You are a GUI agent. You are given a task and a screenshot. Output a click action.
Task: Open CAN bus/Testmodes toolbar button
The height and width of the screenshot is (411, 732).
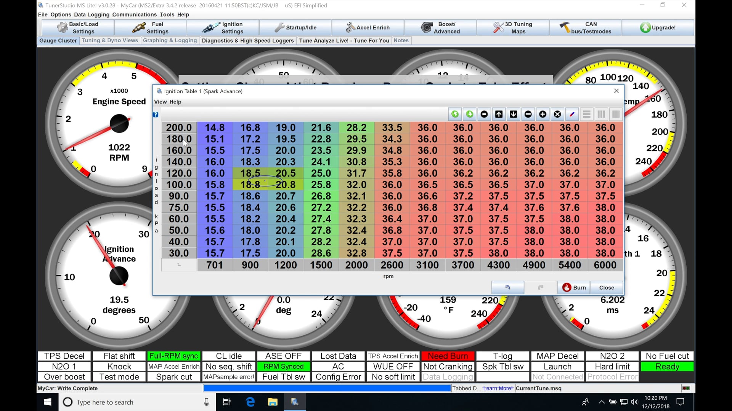coord(585,27)
